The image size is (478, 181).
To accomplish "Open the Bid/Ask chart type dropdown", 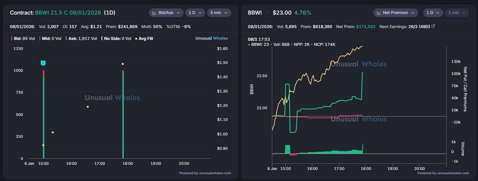I will tap(166, 13).
